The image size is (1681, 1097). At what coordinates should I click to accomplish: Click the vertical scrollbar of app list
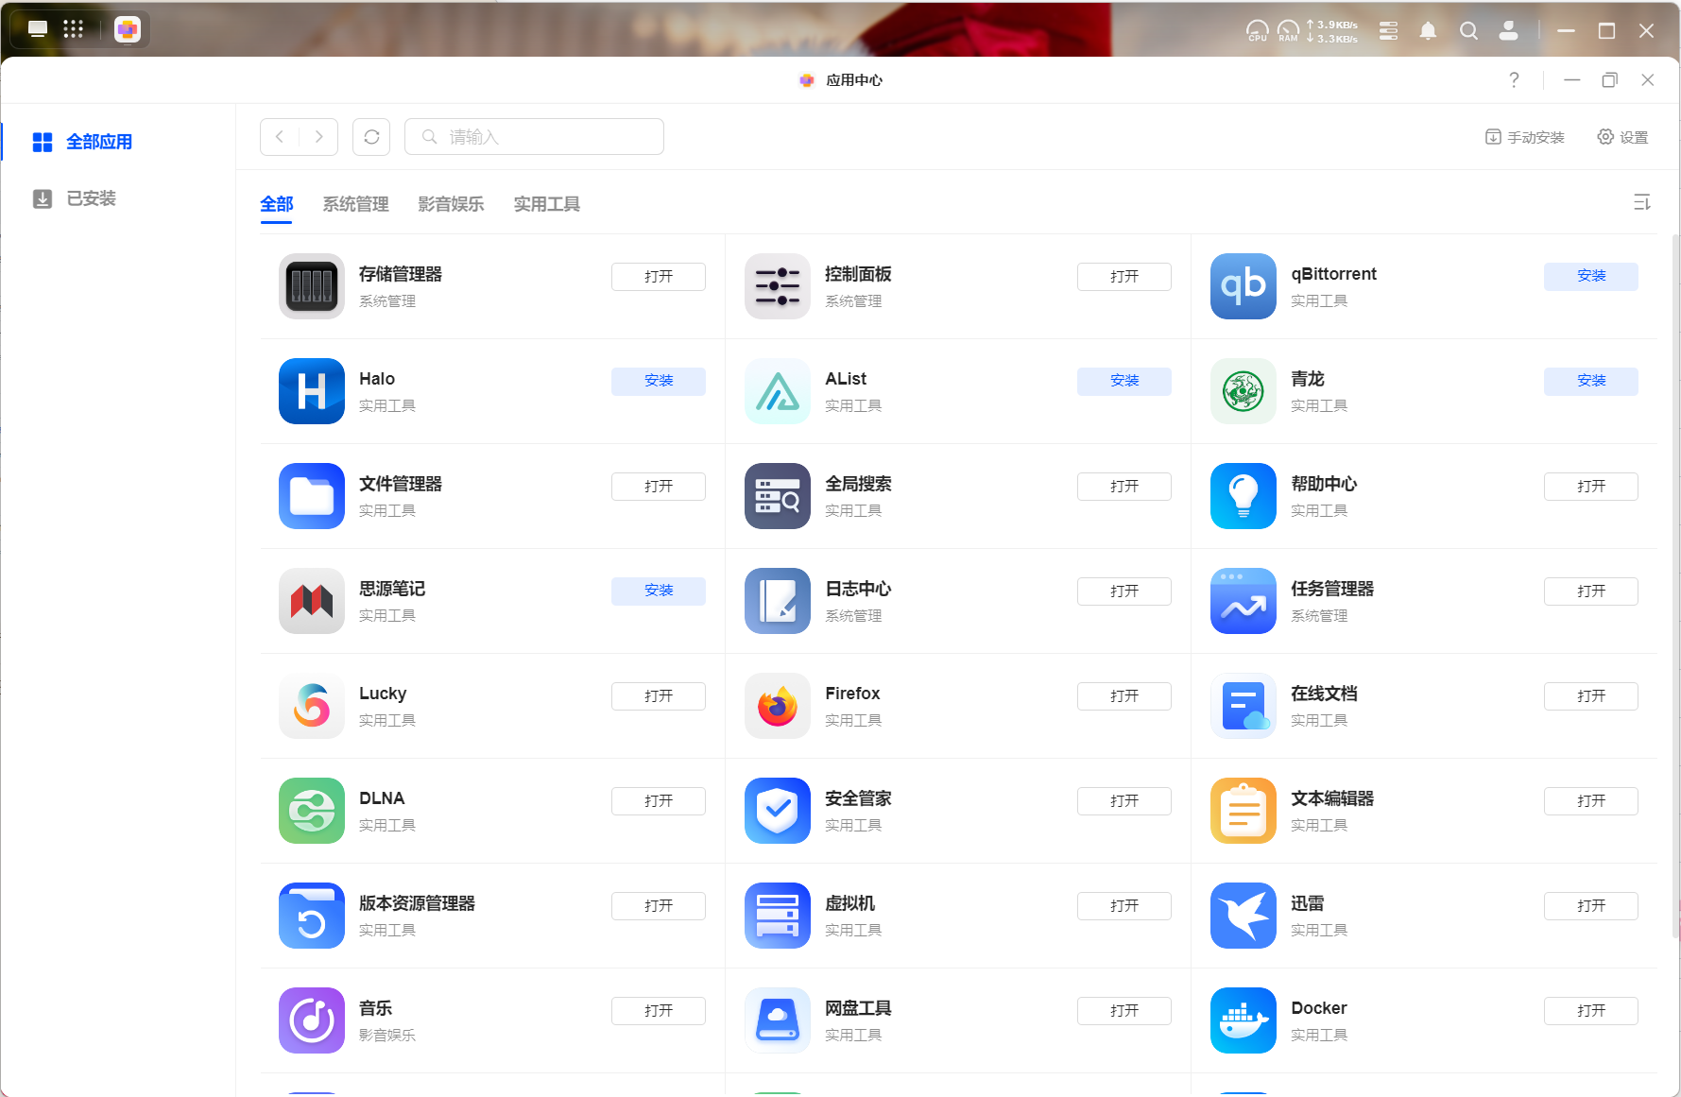pos(1675,586)
